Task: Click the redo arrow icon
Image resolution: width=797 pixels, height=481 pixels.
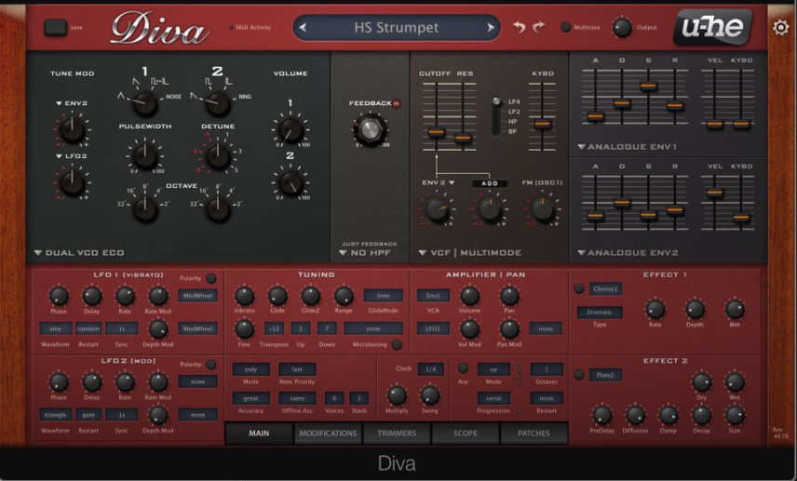Action: 538,27
